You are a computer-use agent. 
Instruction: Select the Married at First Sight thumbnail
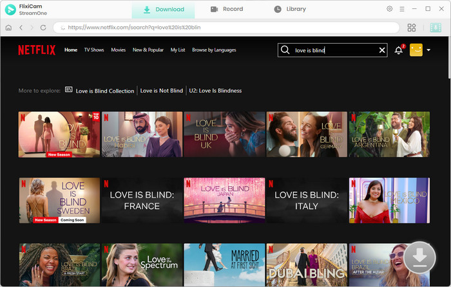click(x=224, y=265)
